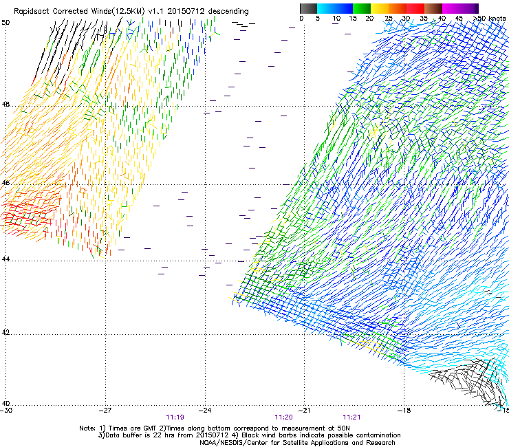Click the brown 35-40 knots legend segment
The height and width of the screenshot is (447, 509).
[433, 8]
